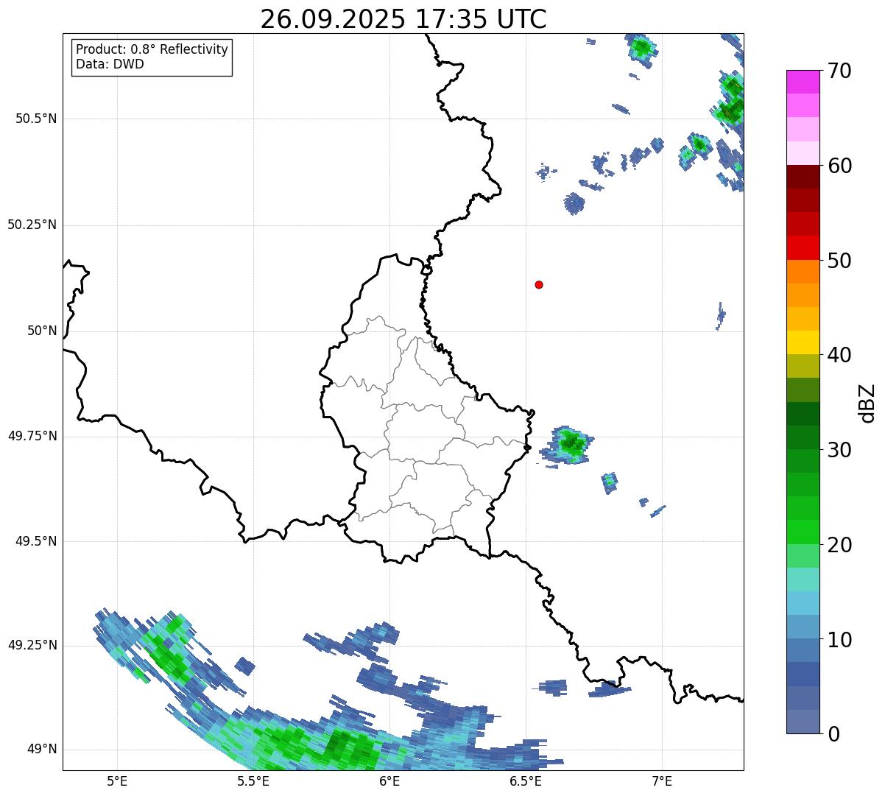
Task: Click the 50 colorbar tick value
Action: point(839,261)
